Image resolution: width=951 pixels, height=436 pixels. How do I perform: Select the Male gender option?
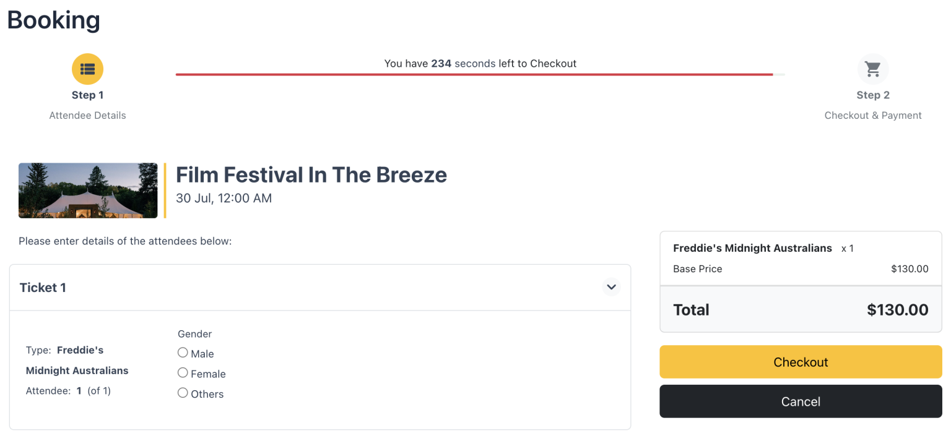[x=183, y=353]
